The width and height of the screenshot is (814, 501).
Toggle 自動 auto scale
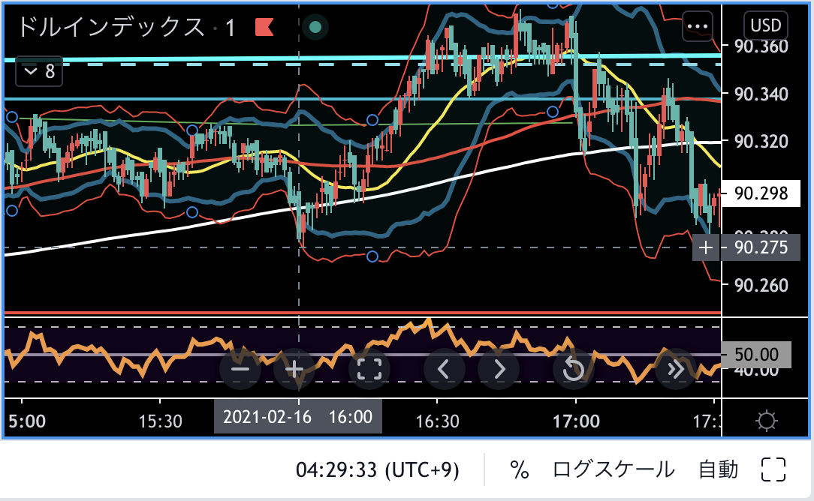(x=719, y=470)
